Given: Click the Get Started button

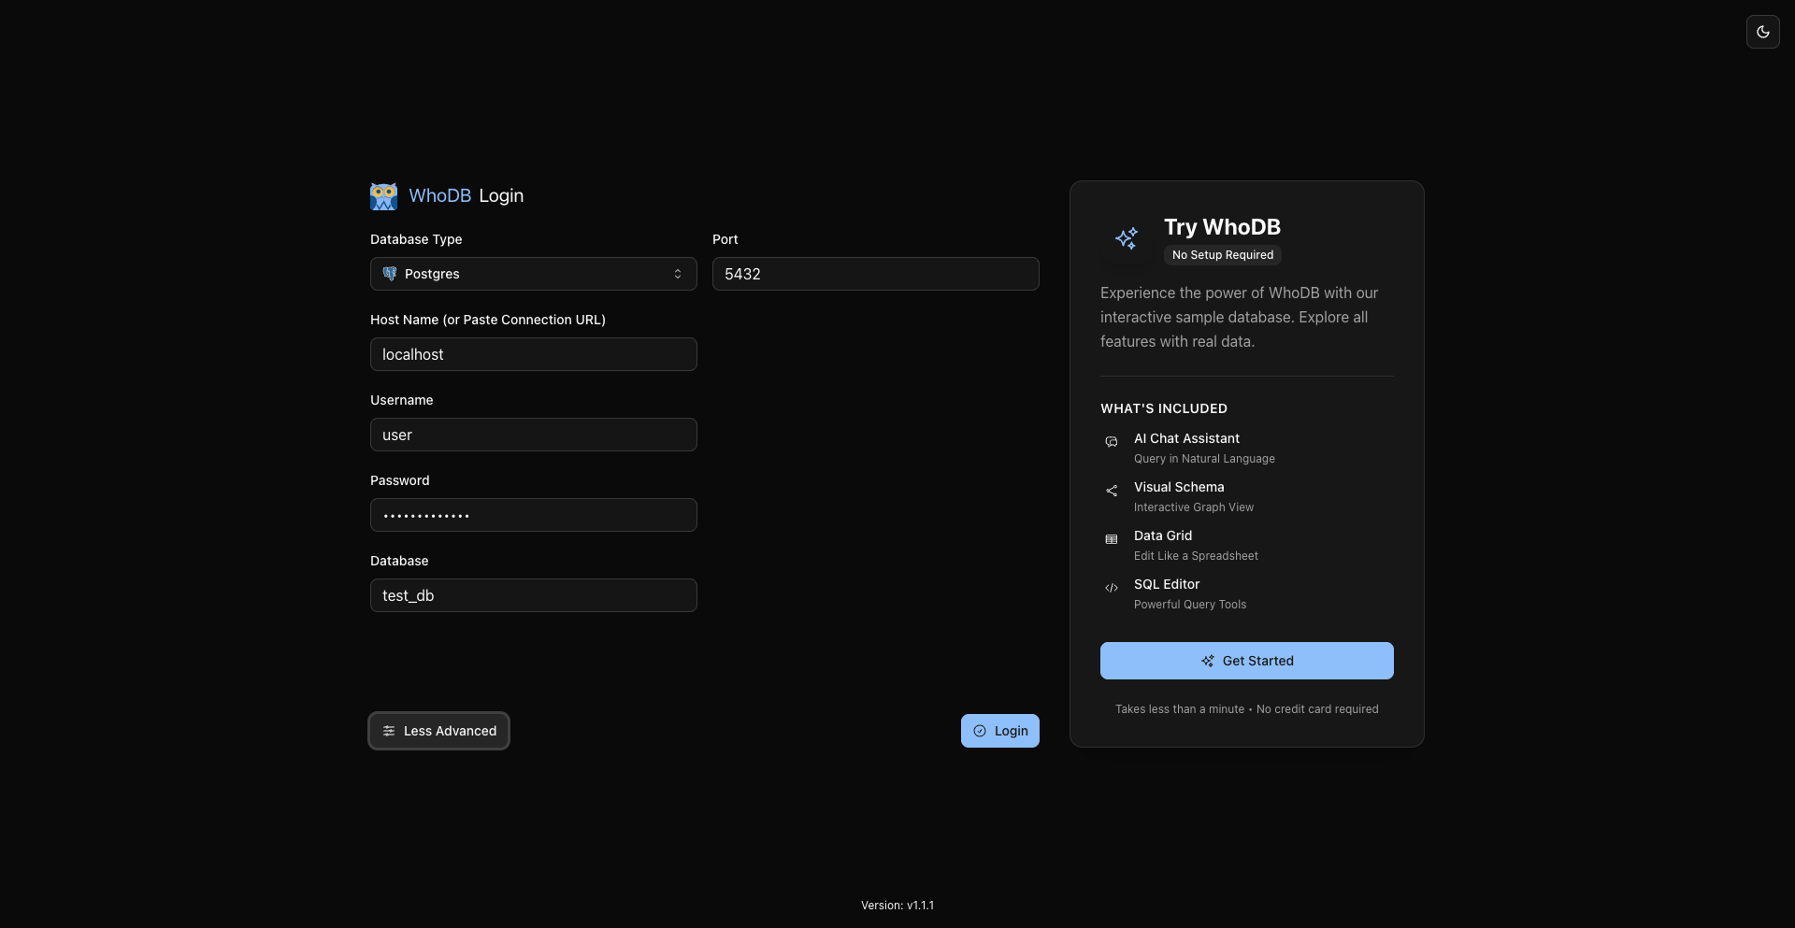Looking at the screenshot, I should point(1247,661).
